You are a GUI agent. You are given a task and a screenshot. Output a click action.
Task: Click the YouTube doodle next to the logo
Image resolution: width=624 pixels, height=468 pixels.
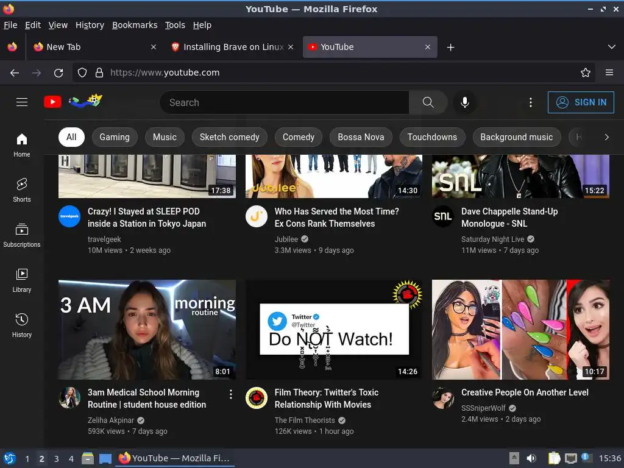click(85, 101)
